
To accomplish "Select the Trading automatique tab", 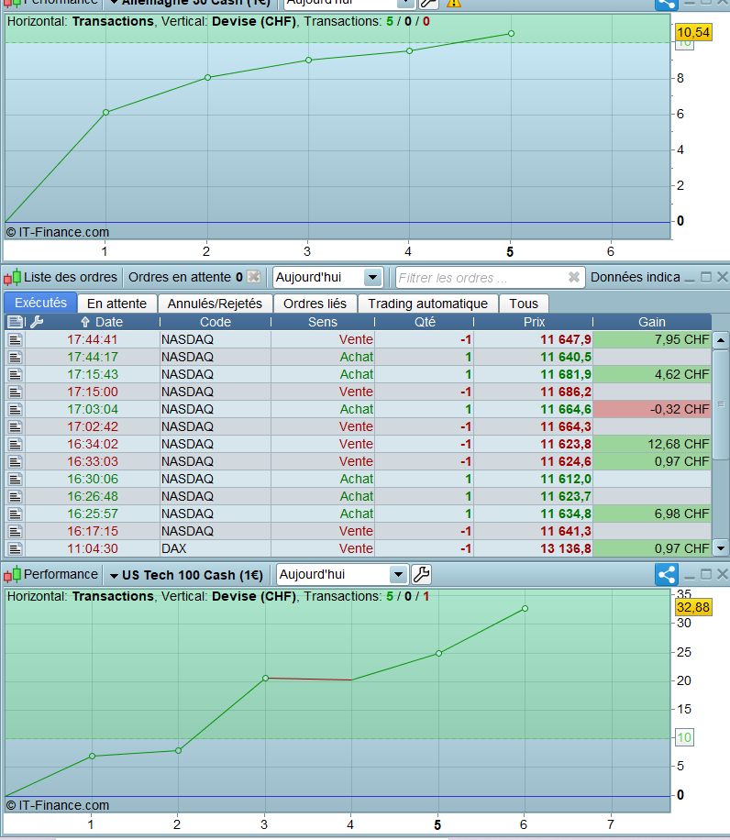I will [428, 304].
